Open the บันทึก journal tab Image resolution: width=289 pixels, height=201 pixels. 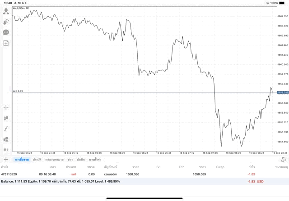click(x=81, y=159)
